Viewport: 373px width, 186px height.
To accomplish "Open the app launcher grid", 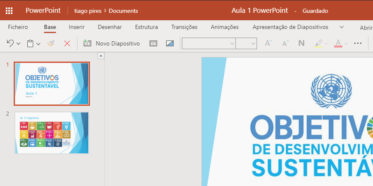I will pyautogui.click(x=9, y=11).
